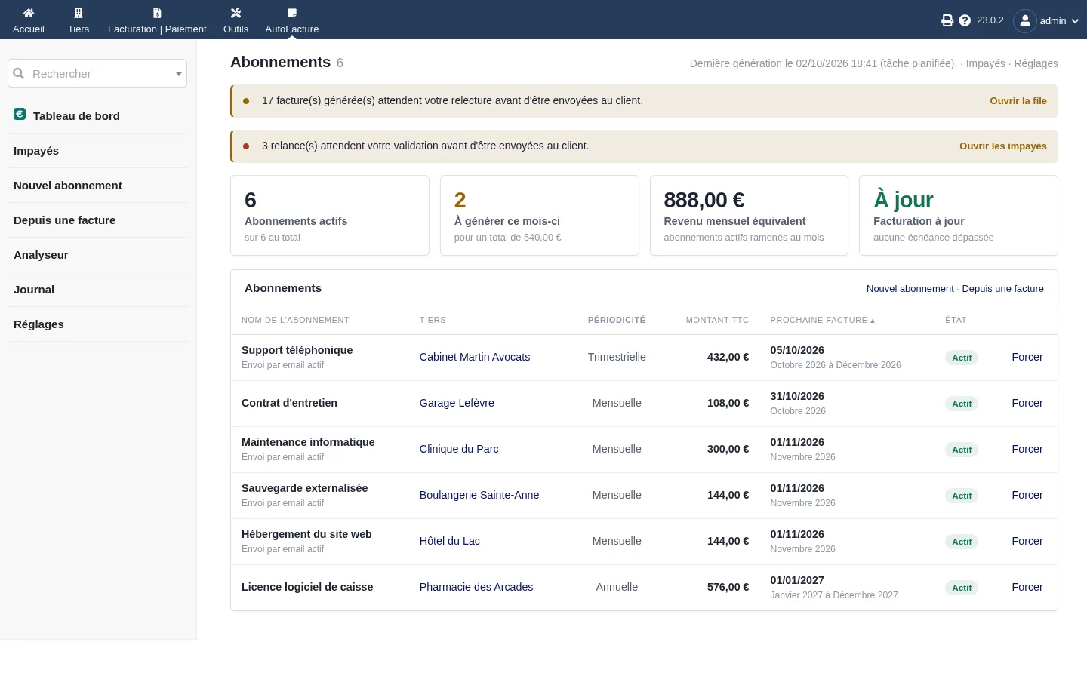Click Ouvrir la file link
Image resolution: width=1087 pixels, height=679 pixels.
pos(1018,101)
